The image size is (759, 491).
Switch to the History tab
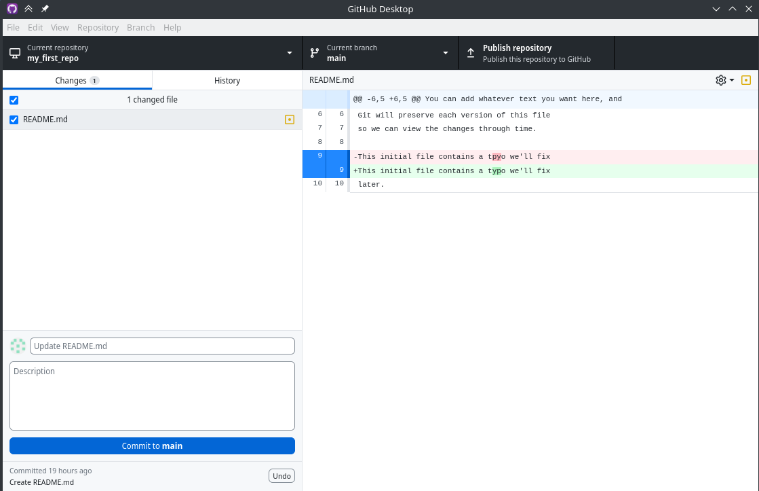(227, 80)
